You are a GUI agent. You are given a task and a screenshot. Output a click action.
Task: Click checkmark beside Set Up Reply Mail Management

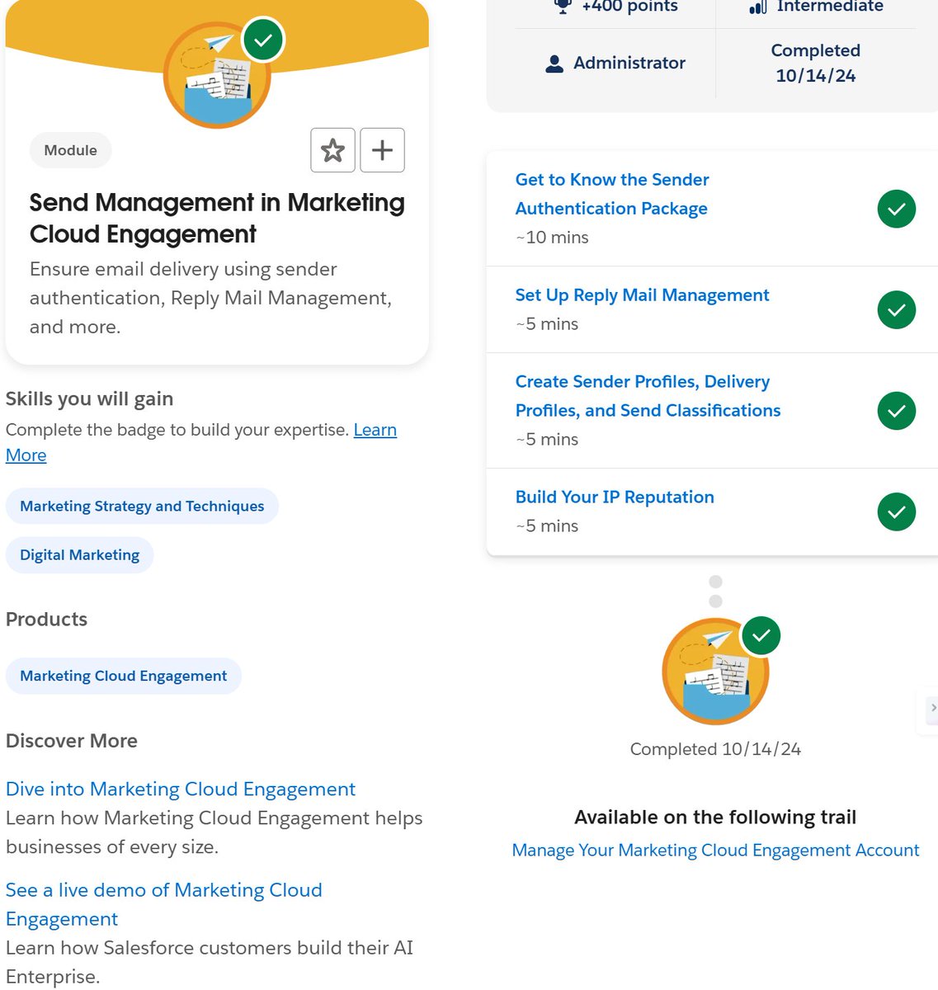[897, 310]
